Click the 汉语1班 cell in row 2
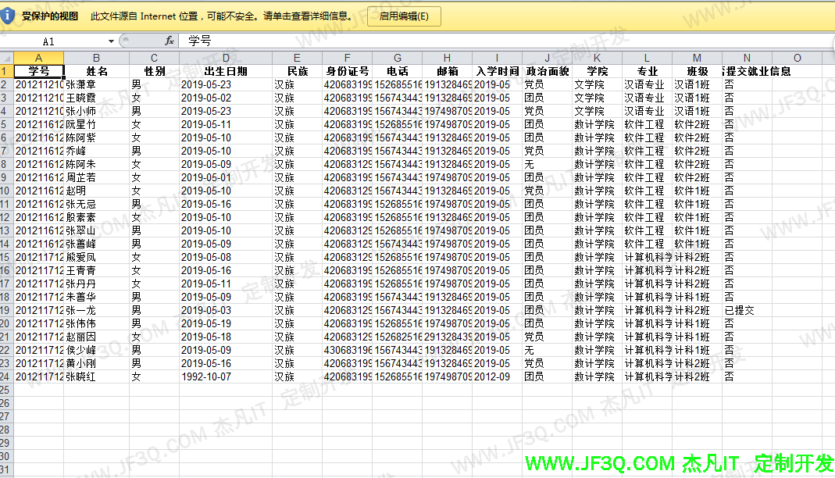This screenshot has width=835, height=478. click(x=696, y=84)
